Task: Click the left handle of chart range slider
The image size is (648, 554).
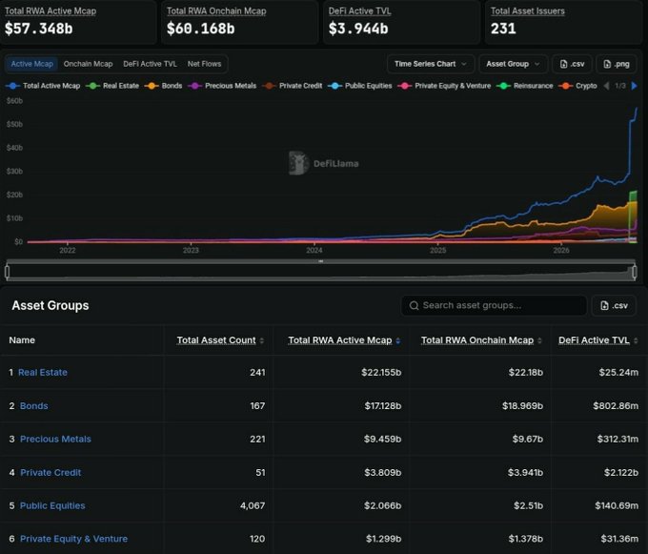Action: click(x=7, y=272)
